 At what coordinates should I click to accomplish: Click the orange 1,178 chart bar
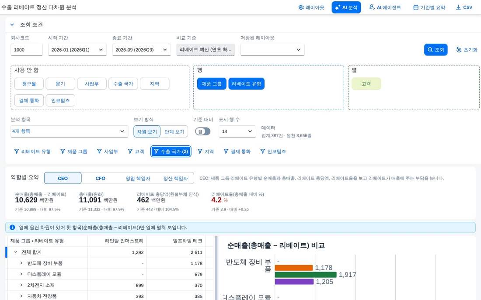pyautogui.click(x=294, y=268)
